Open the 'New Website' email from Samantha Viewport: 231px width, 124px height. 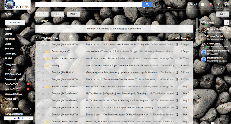(x=114, y=51)
